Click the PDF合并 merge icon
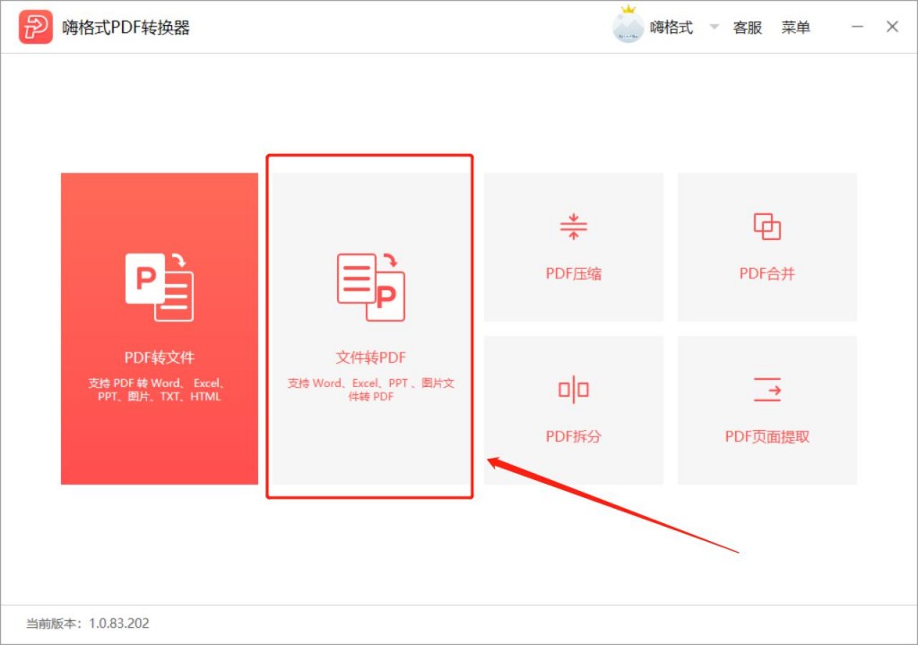918x645 pixels. pos(767,227)
